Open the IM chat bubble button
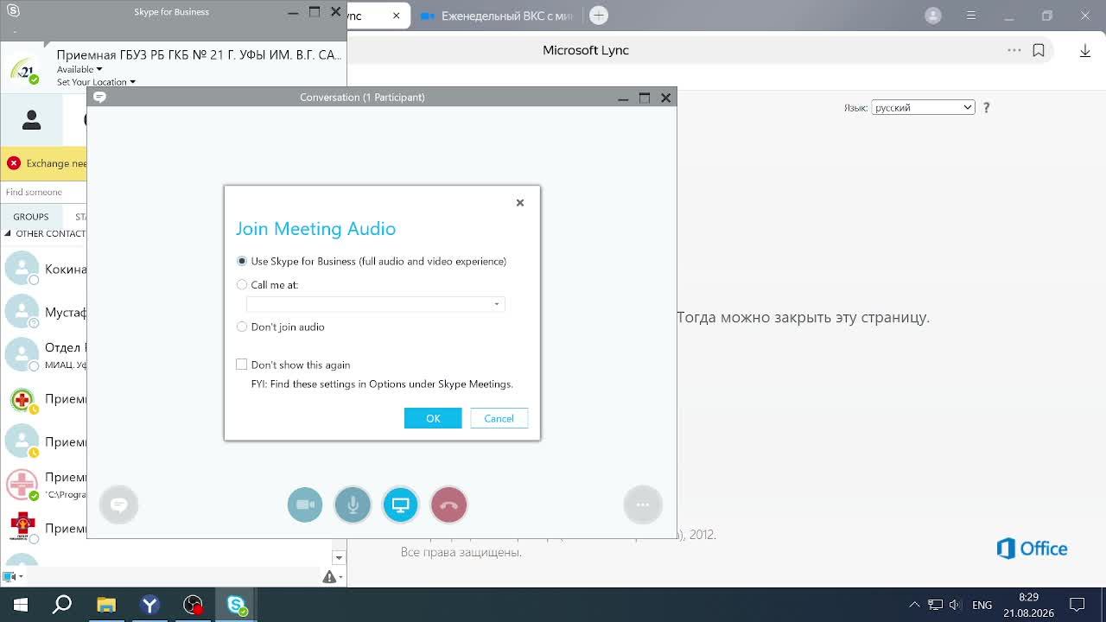Screen dimensions: 1106x622 tap(119, 505)
